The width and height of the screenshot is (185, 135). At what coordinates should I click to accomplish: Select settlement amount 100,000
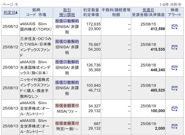pyautogui.click(x=158, y=111)
